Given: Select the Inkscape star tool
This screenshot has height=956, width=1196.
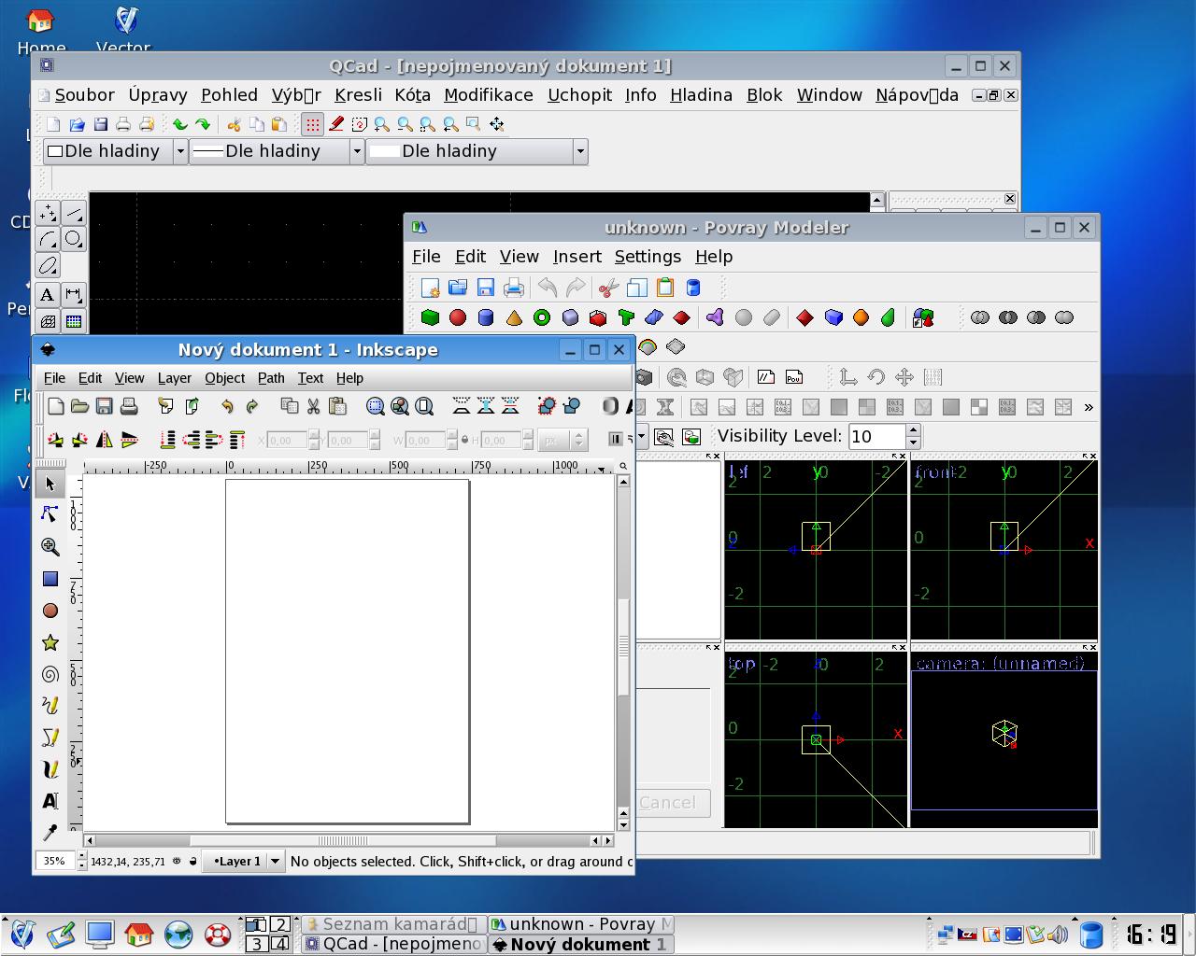Looking at the screenshot, I should click(50, 642).
